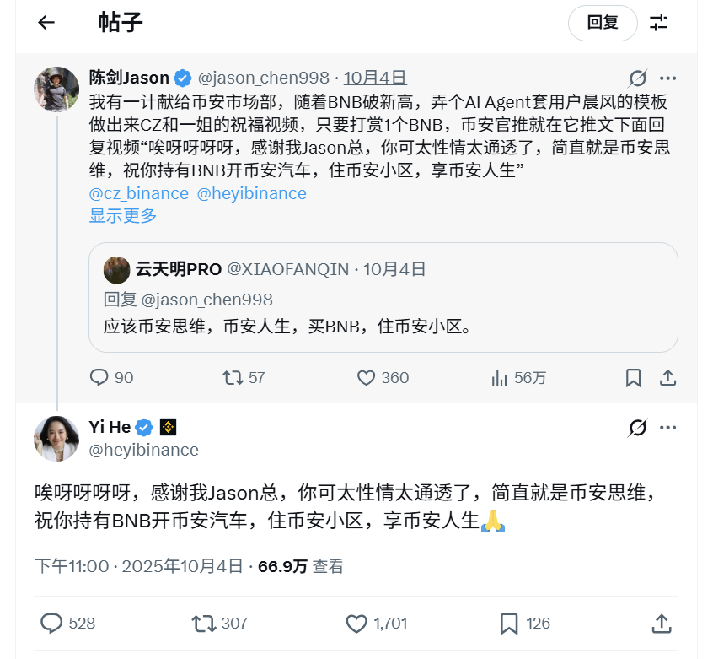Expand post with 显示更多 link
The image size is (713, 659).
pyautogui.click(x=123, y=215)
